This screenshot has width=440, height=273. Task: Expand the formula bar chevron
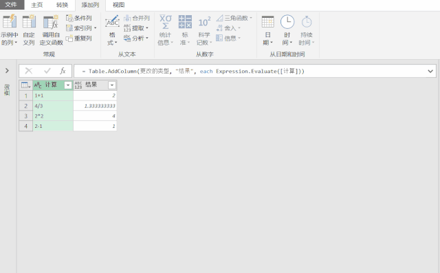(430, 72)
